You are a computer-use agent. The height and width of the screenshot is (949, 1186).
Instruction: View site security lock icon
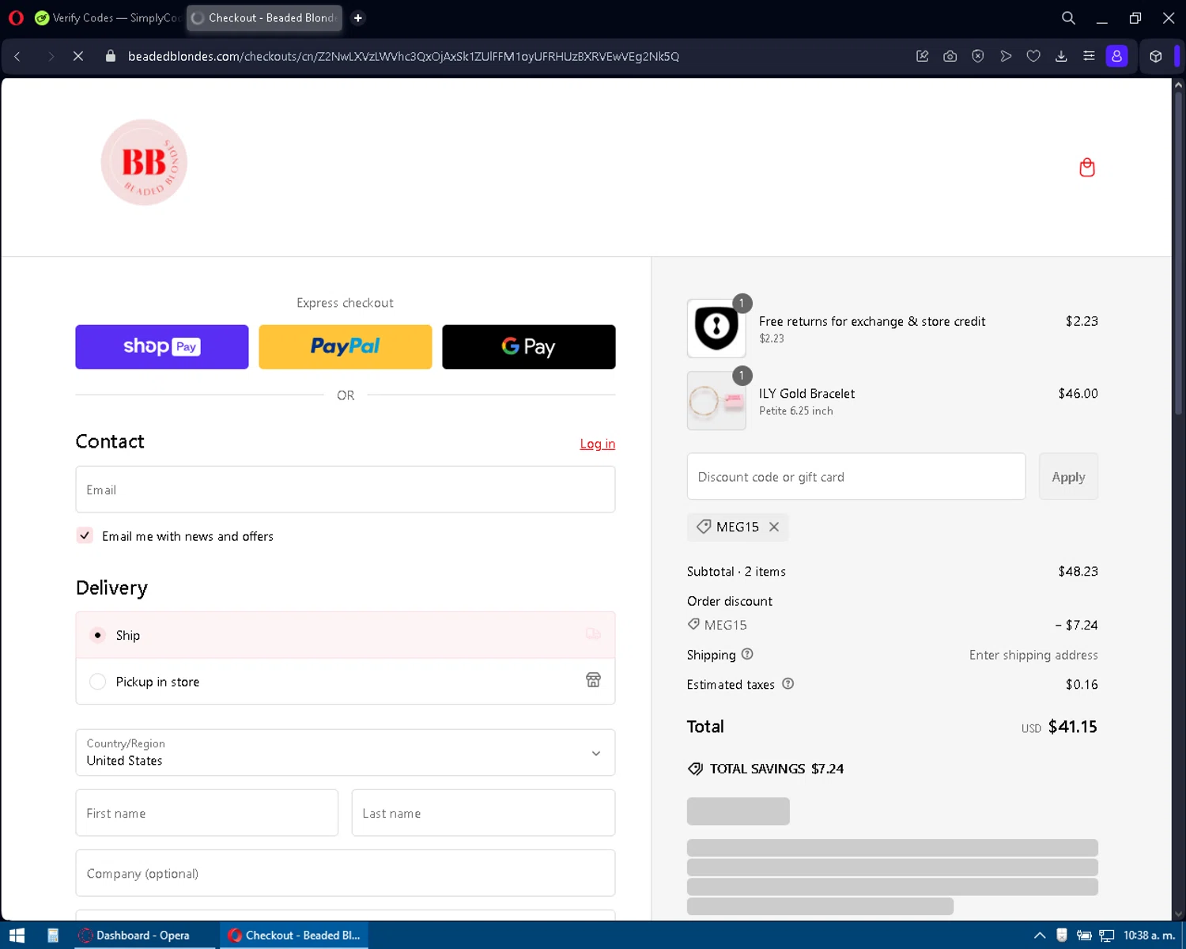(x=111, y=56)
